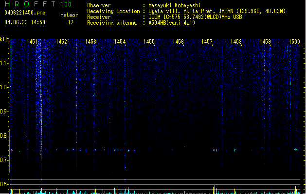Screen dimensions: 306x194
Task: Click the 1454 time axis marker
Action: pos(120,42)
